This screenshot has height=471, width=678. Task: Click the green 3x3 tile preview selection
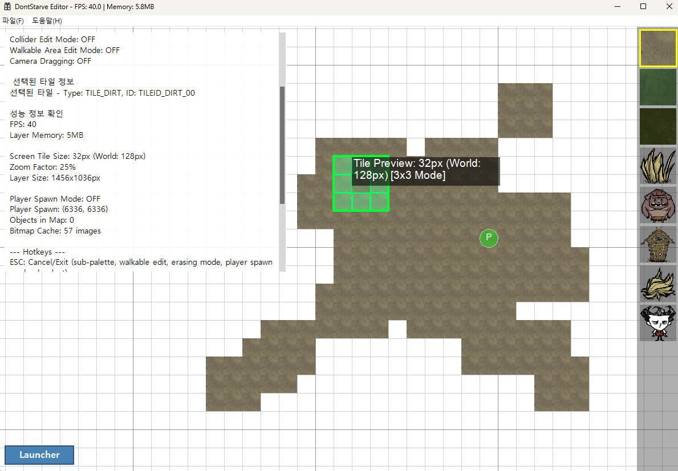click(360, 183)
